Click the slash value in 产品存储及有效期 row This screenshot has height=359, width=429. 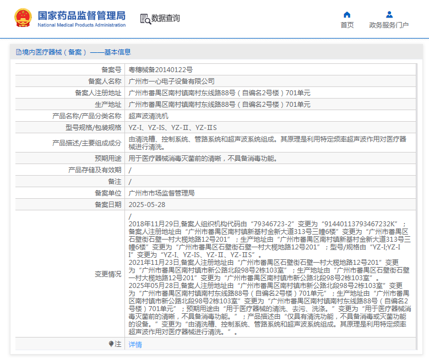tap(130, 170)
